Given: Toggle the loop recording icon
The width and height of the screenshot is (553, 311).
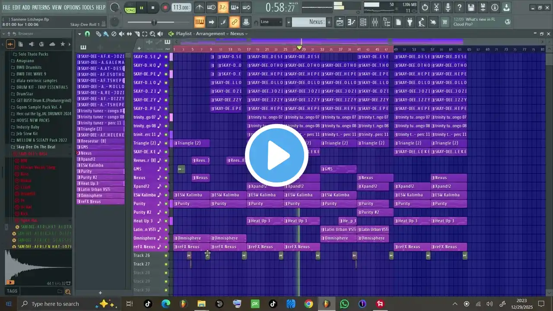Looking at the screenshot, I should [246, 7].
